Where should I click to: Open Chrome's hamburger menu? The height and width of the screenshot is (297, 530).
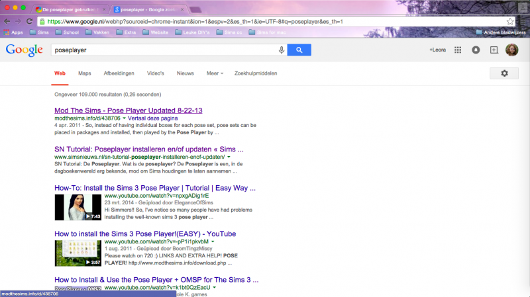[x=522, y=21]
